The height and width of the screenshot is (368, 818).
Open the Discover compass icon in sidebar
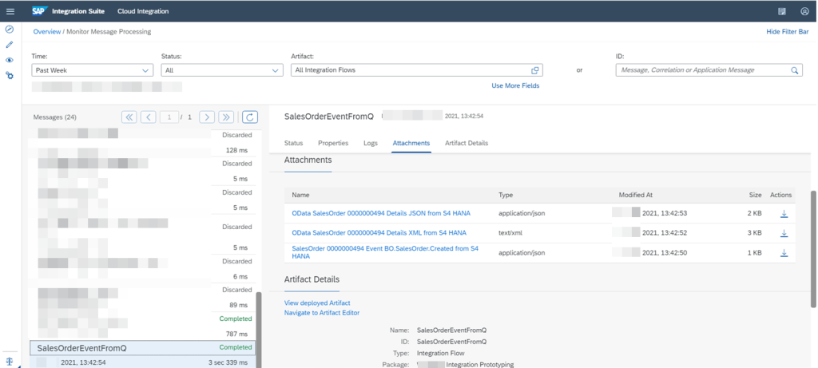tap(9, 30)
